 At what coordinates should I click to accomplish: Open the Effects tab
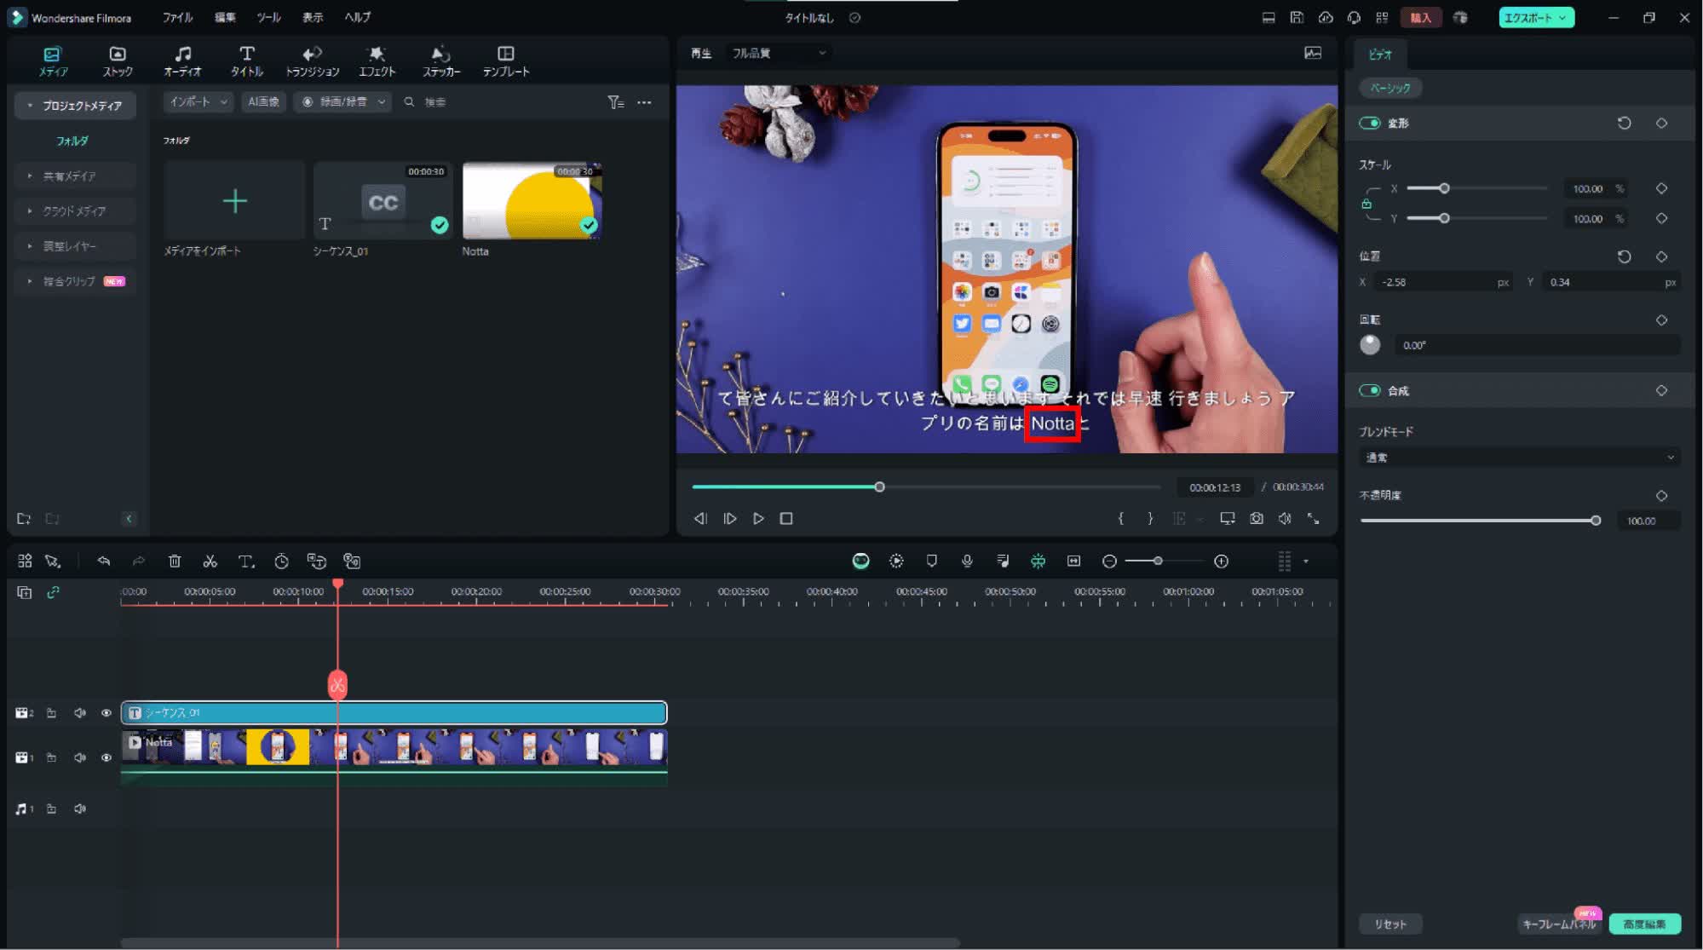pos(377,61)
